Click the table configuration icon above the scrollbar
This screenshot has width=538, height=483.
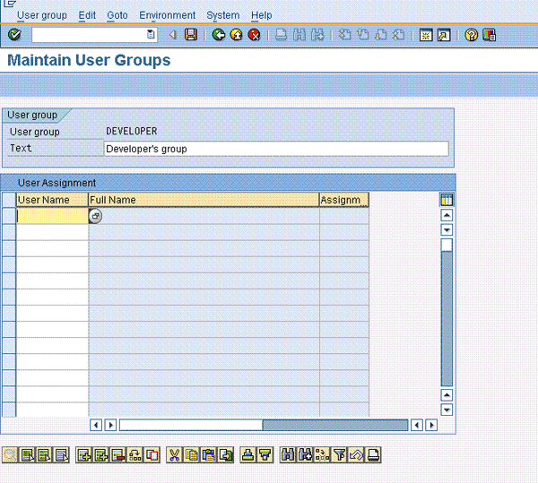[447, 199]
